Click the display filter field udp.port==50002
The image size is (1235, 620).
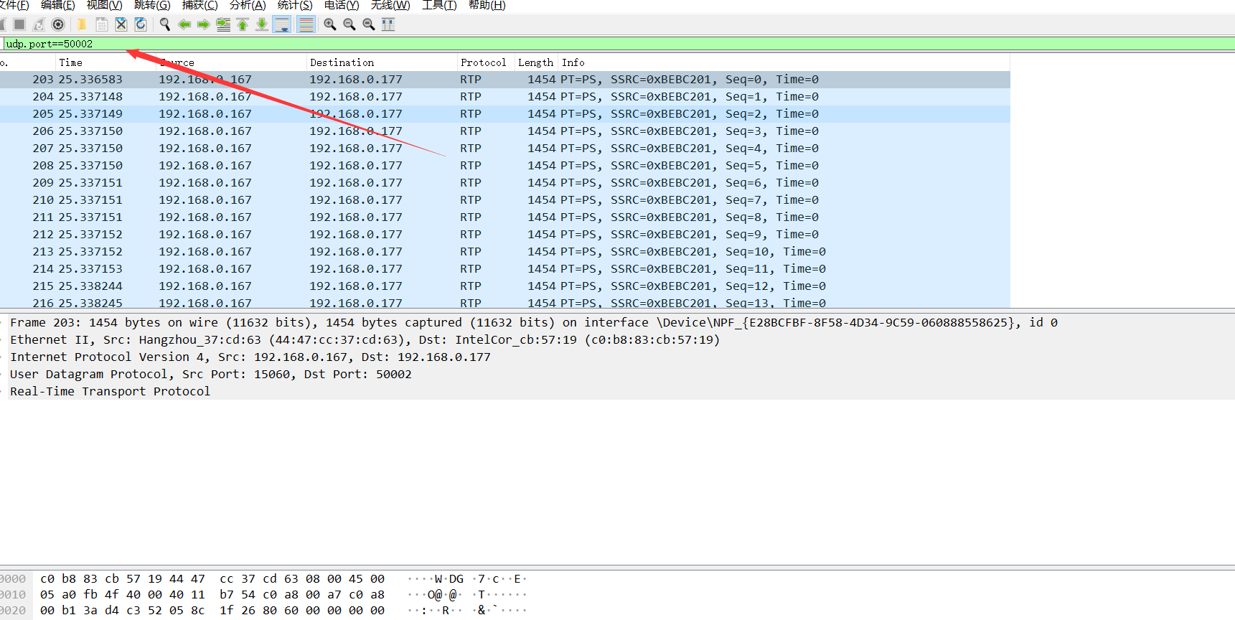point(619,44)
